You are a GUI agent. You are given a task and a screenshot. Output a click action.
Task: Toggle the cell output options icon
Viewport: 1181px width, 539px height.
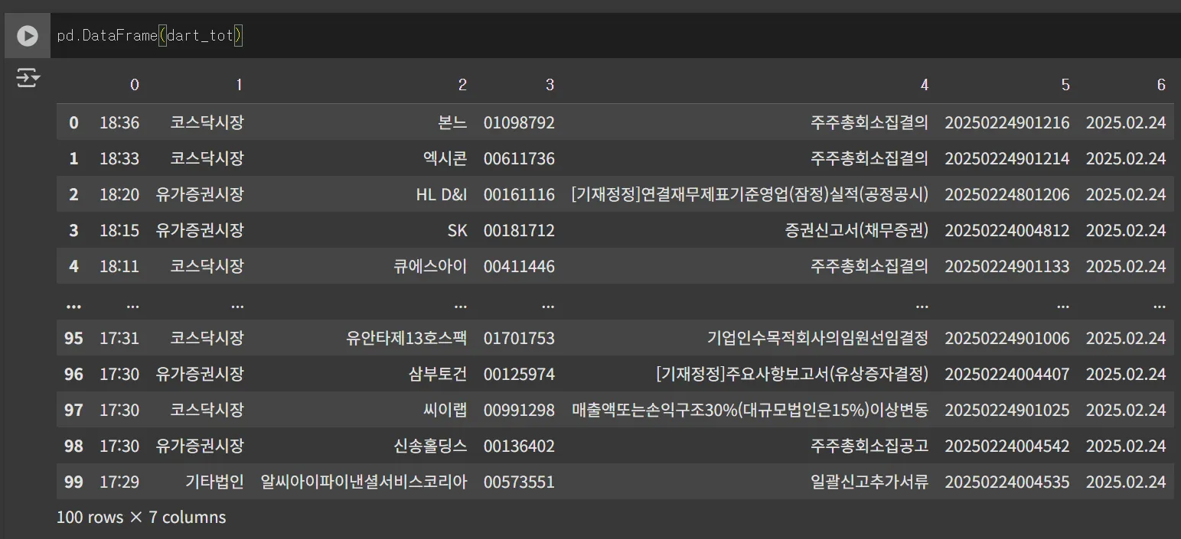tap(28, 78)
